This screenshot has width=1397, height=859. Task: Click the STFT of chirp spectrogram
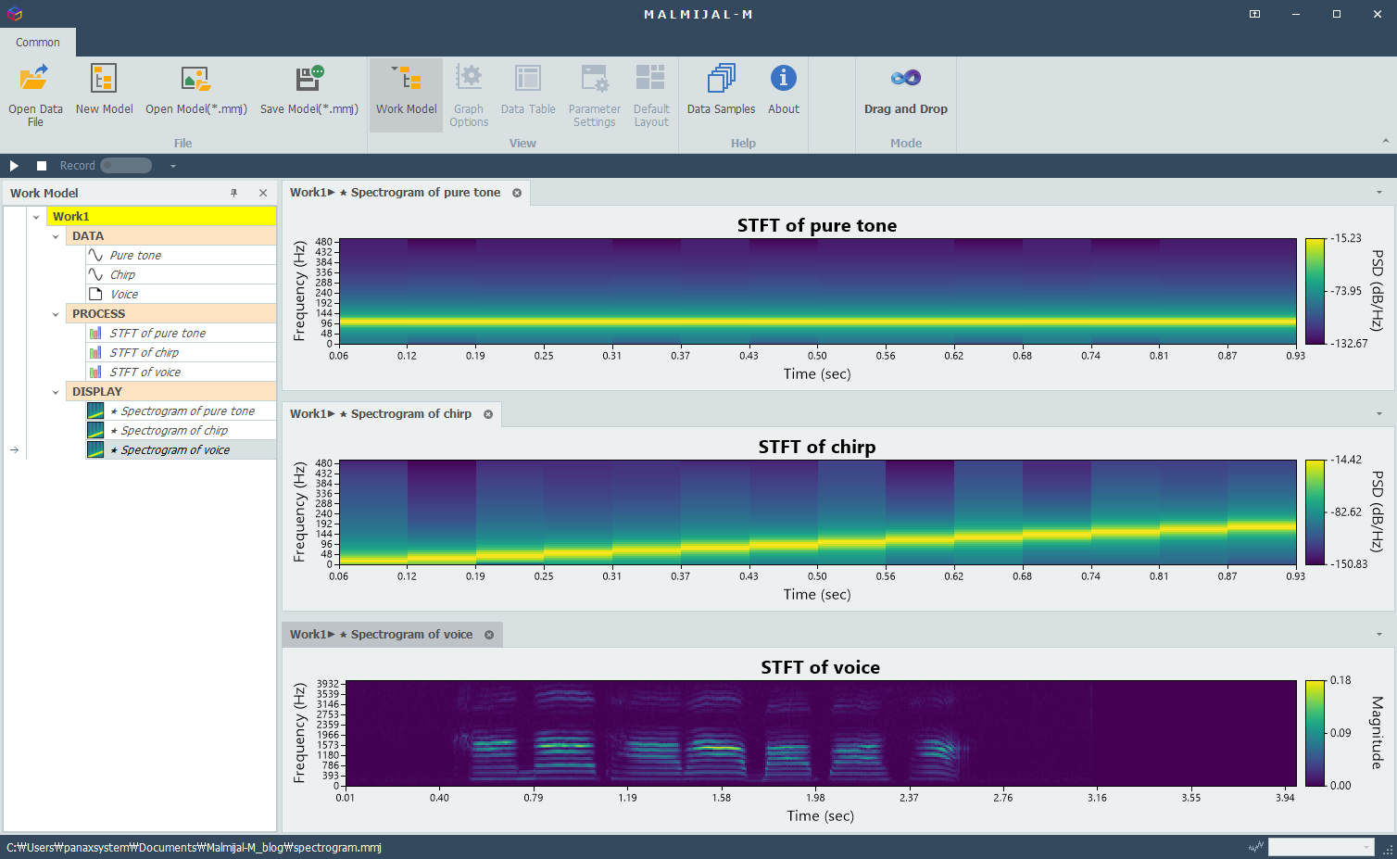point(818,512)
